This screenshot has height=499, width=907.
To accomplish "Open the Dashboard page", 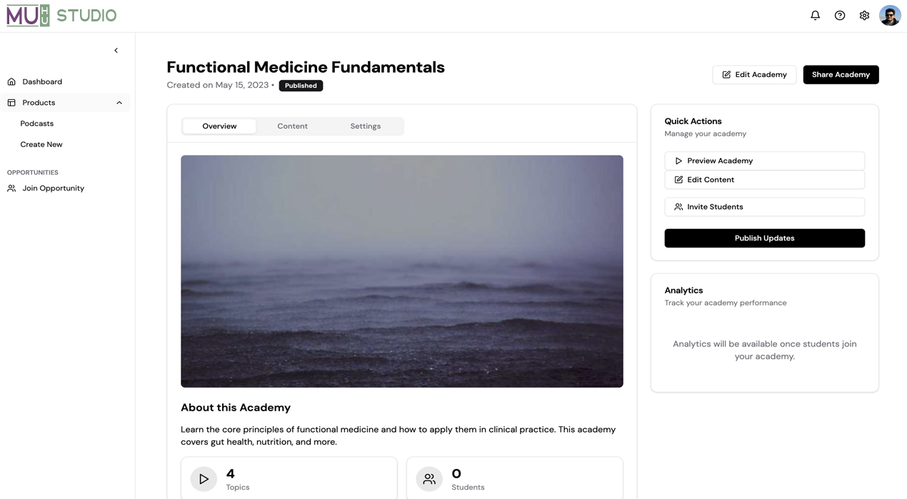I will 42,82.
